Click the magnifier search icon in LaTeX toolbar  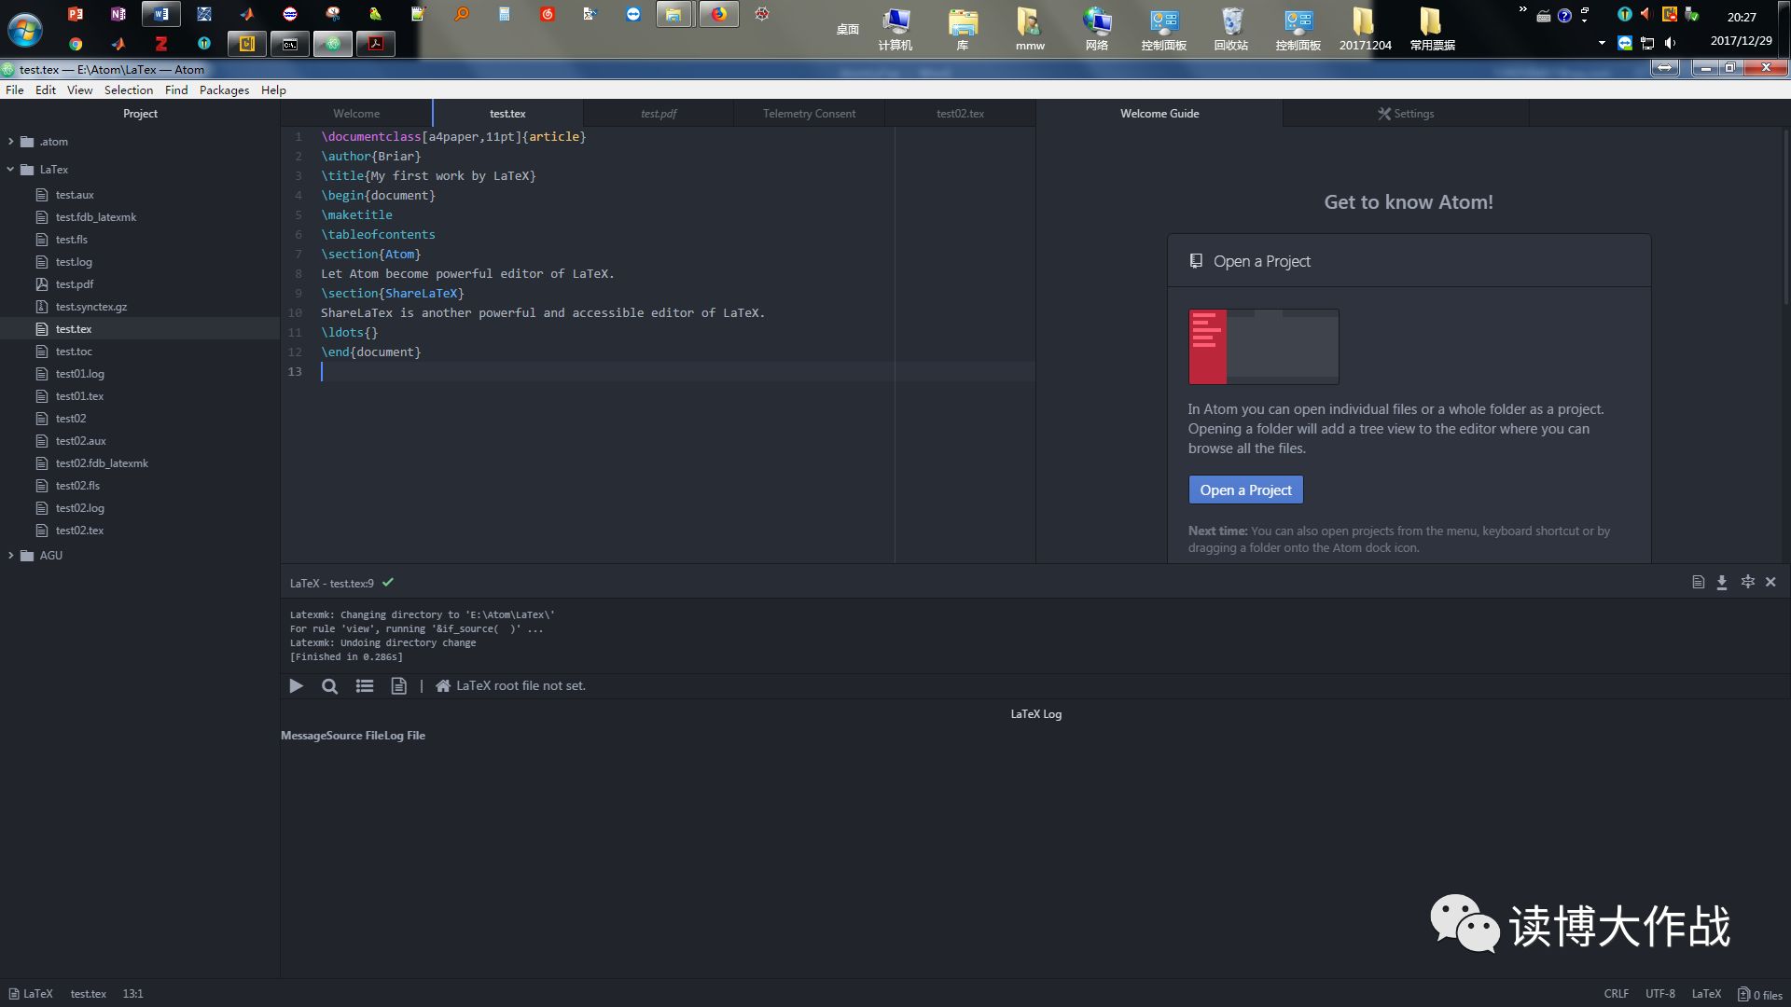coord(329,686)
